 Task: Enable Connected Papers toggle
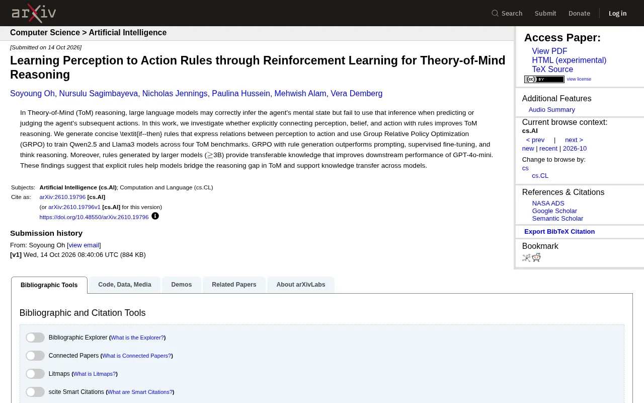(x=35, y=356)
